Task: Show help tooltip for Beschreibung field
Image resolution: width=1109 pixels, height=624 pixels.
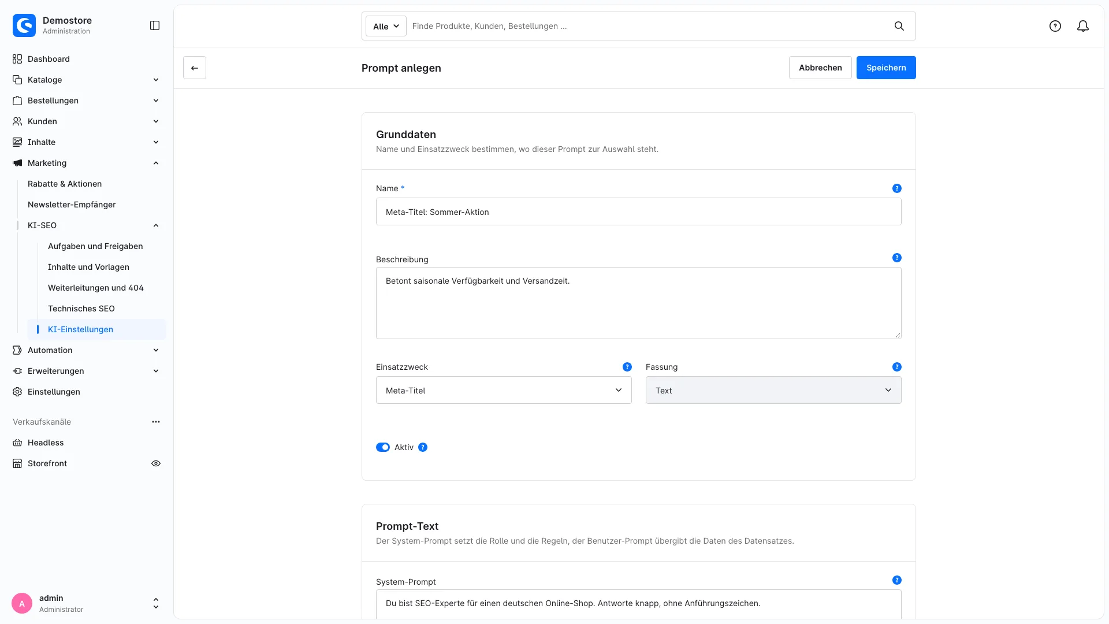Action: (x=897, y=258)
